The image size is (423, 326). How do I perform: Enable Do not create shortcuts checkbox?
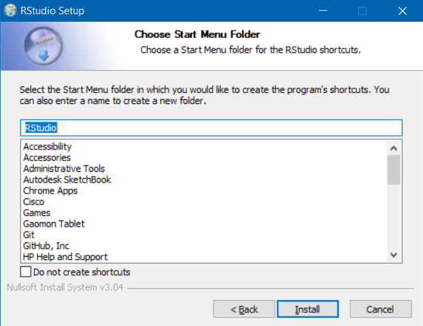(x=26, y=272)
